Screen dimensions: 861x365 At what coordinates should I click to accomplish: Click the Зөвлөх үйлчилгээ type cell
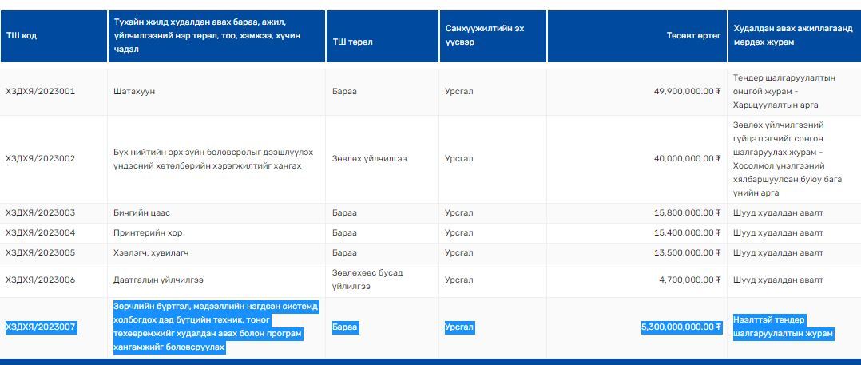click(x=369, y=158)
